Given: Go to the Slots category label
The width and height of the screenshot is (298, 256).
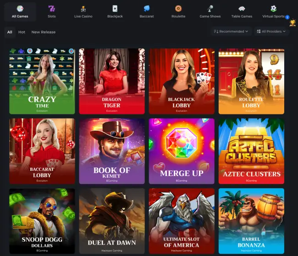Looking at the screenshot, I should [x=52, y=17].
